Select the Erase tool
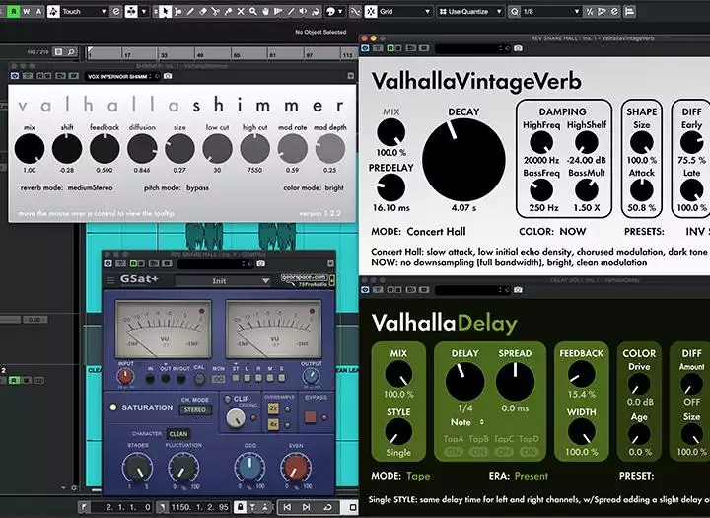Viewport: 710px width, 518px height. 203,11
